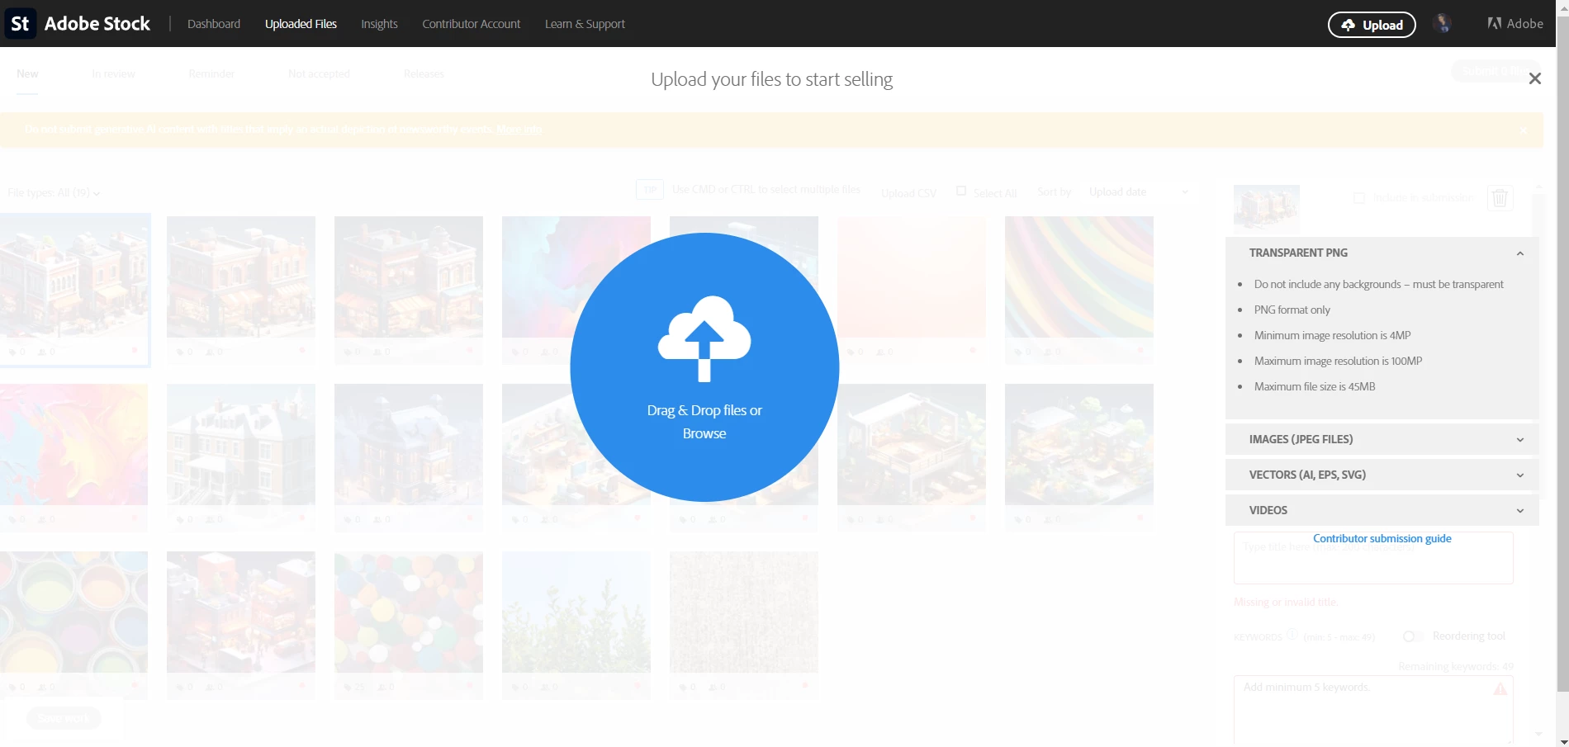Dismiss the yellow warning banner
The height and width of the screenshot is (747, 1569).
pyautogui.click(x=1524, y=130)
